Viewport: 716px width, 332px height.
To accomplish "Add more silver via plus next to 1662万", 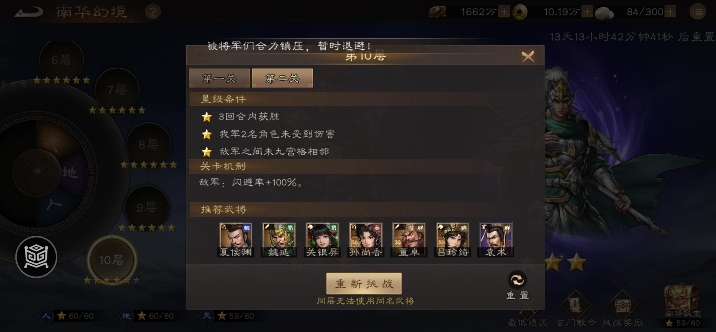I will 504,12.
